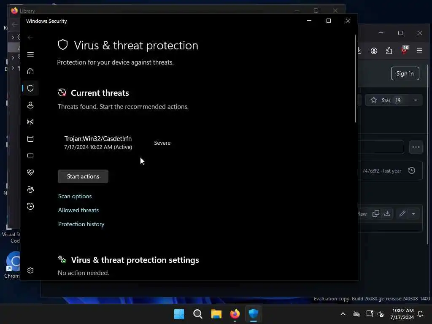Screen dimensions: 432x324
Task: Click Sign in button in browser window
Action: tap(405, 73)
